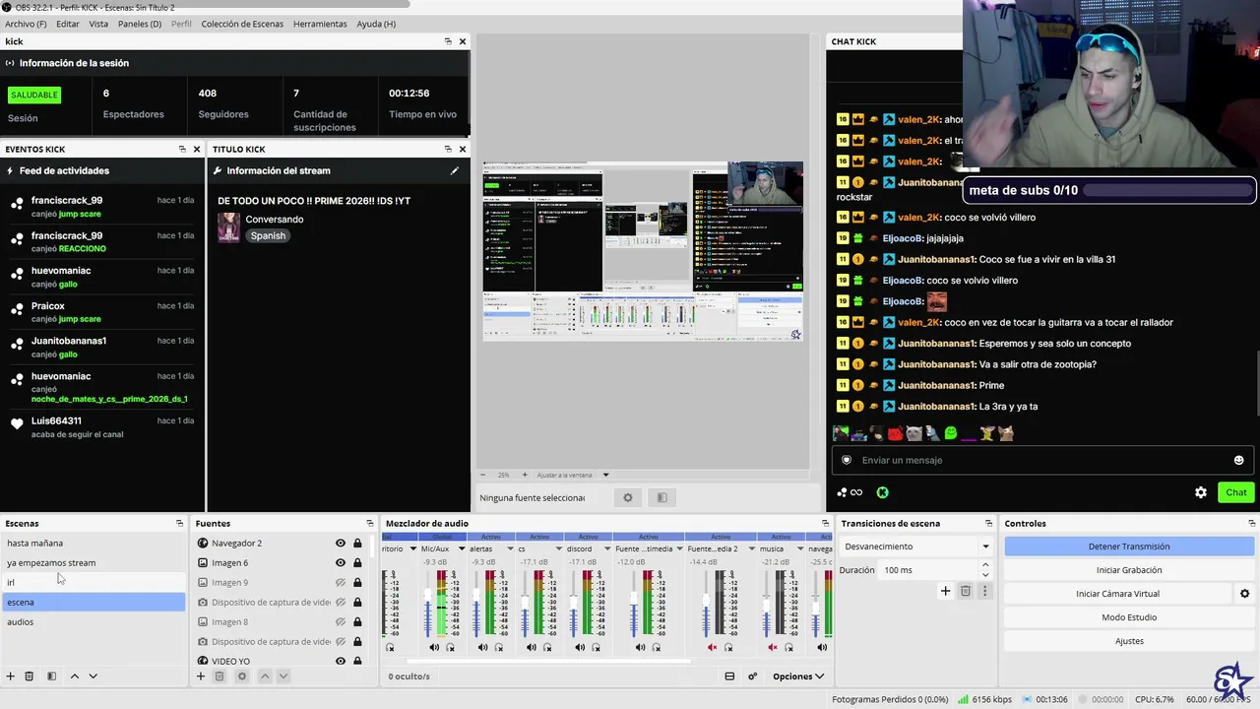Open the musica channel dropdown arrow
1260x709 pixels.
click(x=800, y=548)
